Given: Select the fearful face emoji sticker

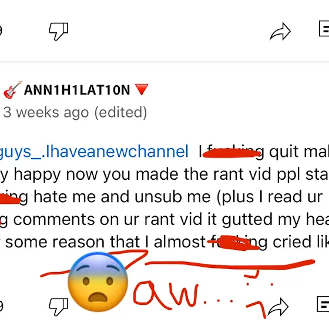Looking at the screenshot, I should click(98, 282).
